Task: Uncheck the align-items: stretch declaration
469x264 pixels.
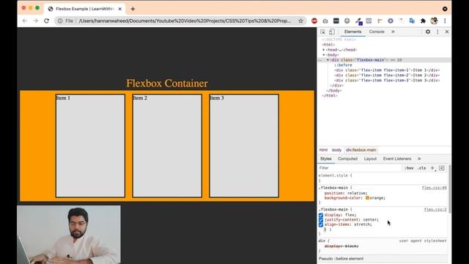Action: click(x=321, y=225)
